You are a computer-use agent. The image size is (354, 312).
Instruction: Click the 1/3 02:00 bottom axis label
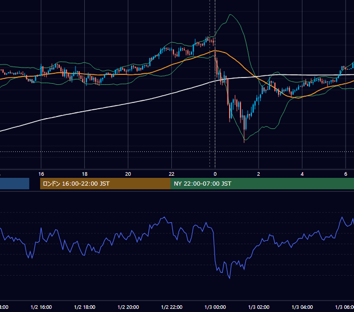(259, 307)
